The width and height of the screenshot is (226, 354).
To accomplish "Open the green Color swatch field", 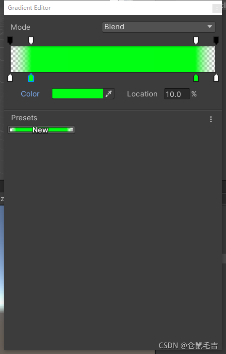I will point(78,93).
